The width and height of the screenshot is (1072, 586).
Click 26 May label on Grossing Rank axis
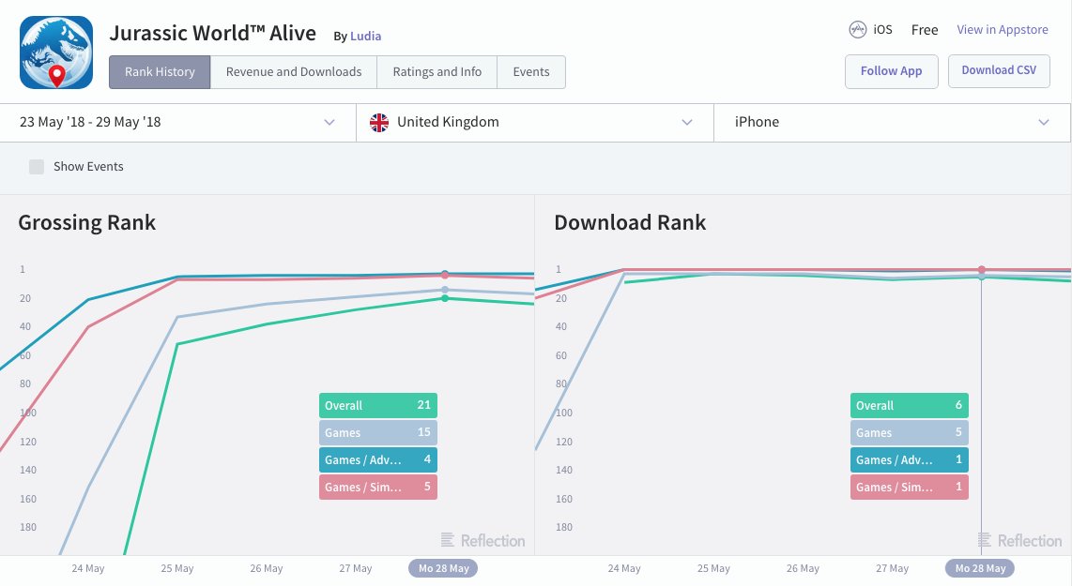(x=266, y=568)
